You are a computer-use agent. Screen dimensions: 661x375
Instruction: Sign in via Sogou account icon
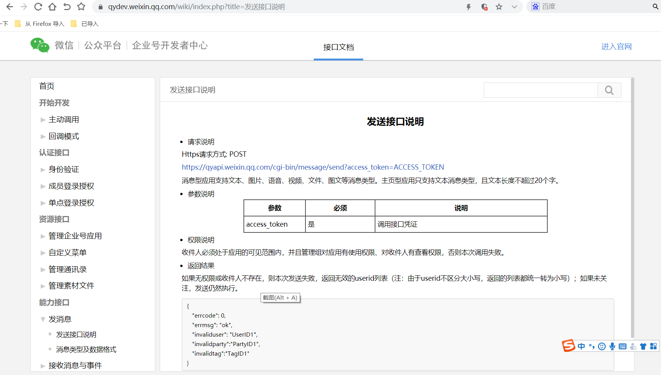coord(633,346)
